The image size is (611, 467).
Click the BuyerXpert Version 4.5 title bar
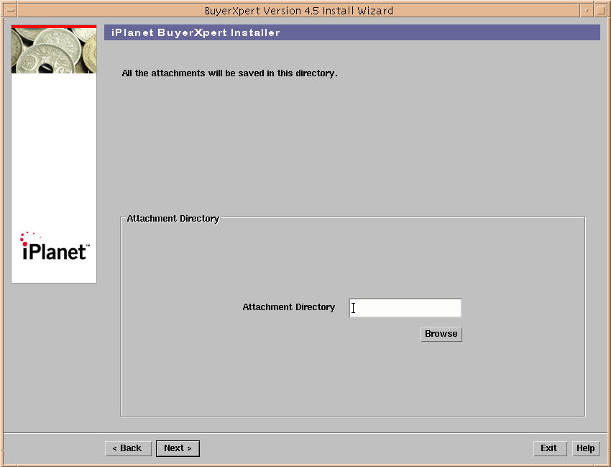(x=299, y=11)
